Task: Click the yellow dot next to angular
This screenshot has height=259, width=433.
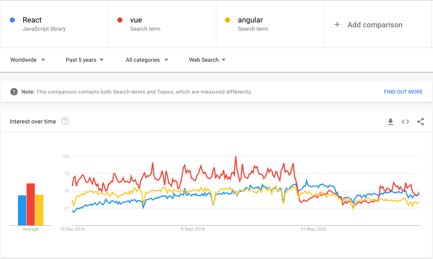Action: coord(228,20)
